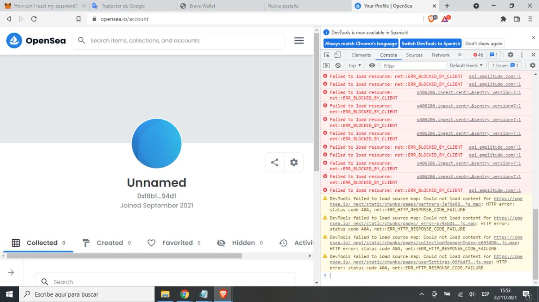The width and height of the screenshot is (539, 302).
Task: Click the address bar URL
Action: click(x=124, y=19)
